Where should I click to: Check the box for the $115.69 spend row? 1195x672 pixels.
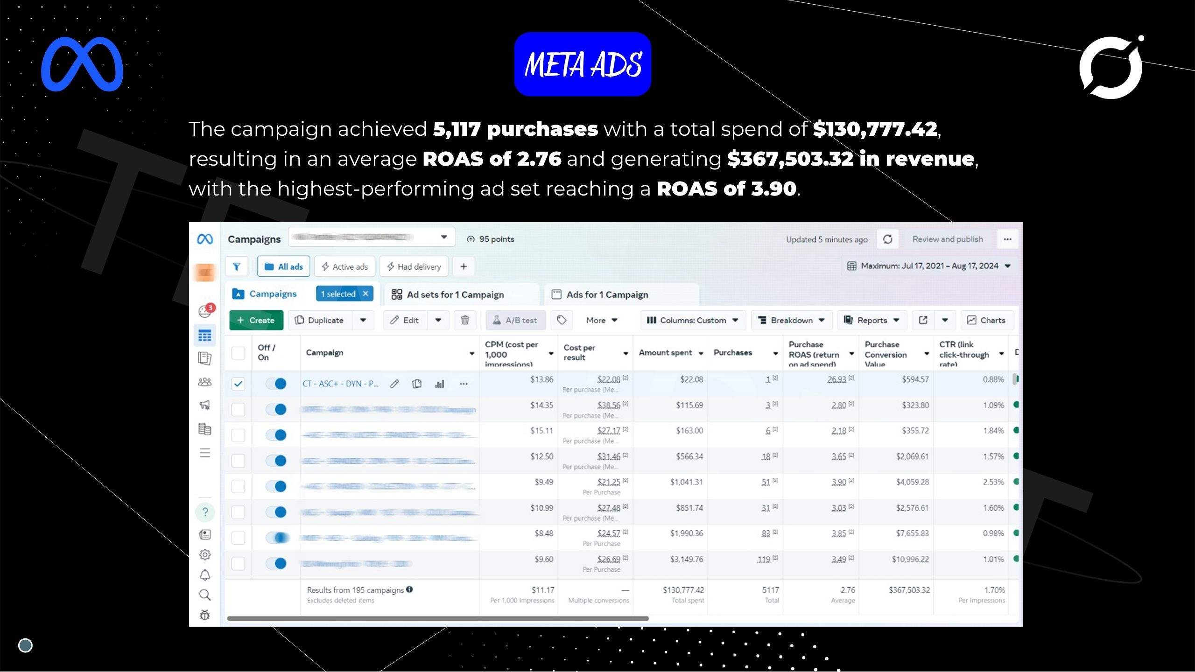click(x=238, y=409)
